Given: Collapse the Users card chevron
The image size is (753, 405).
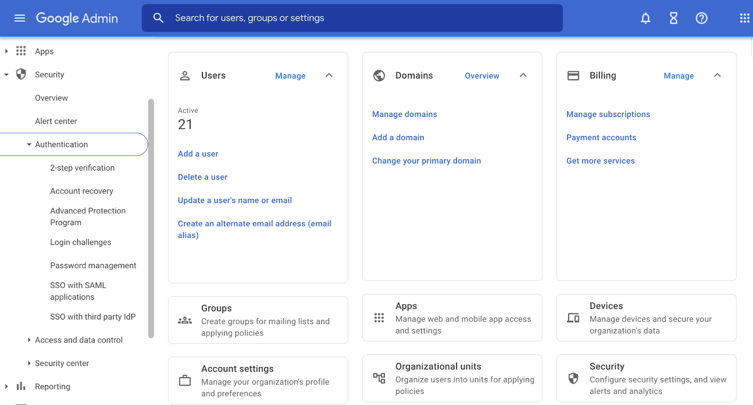Looking at the screenshot, I should point(329,75).
